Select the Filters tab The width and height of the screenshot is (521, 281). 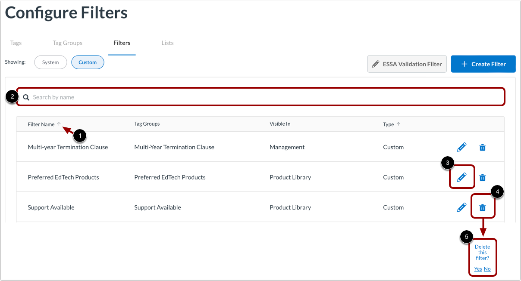pos(122,43)
